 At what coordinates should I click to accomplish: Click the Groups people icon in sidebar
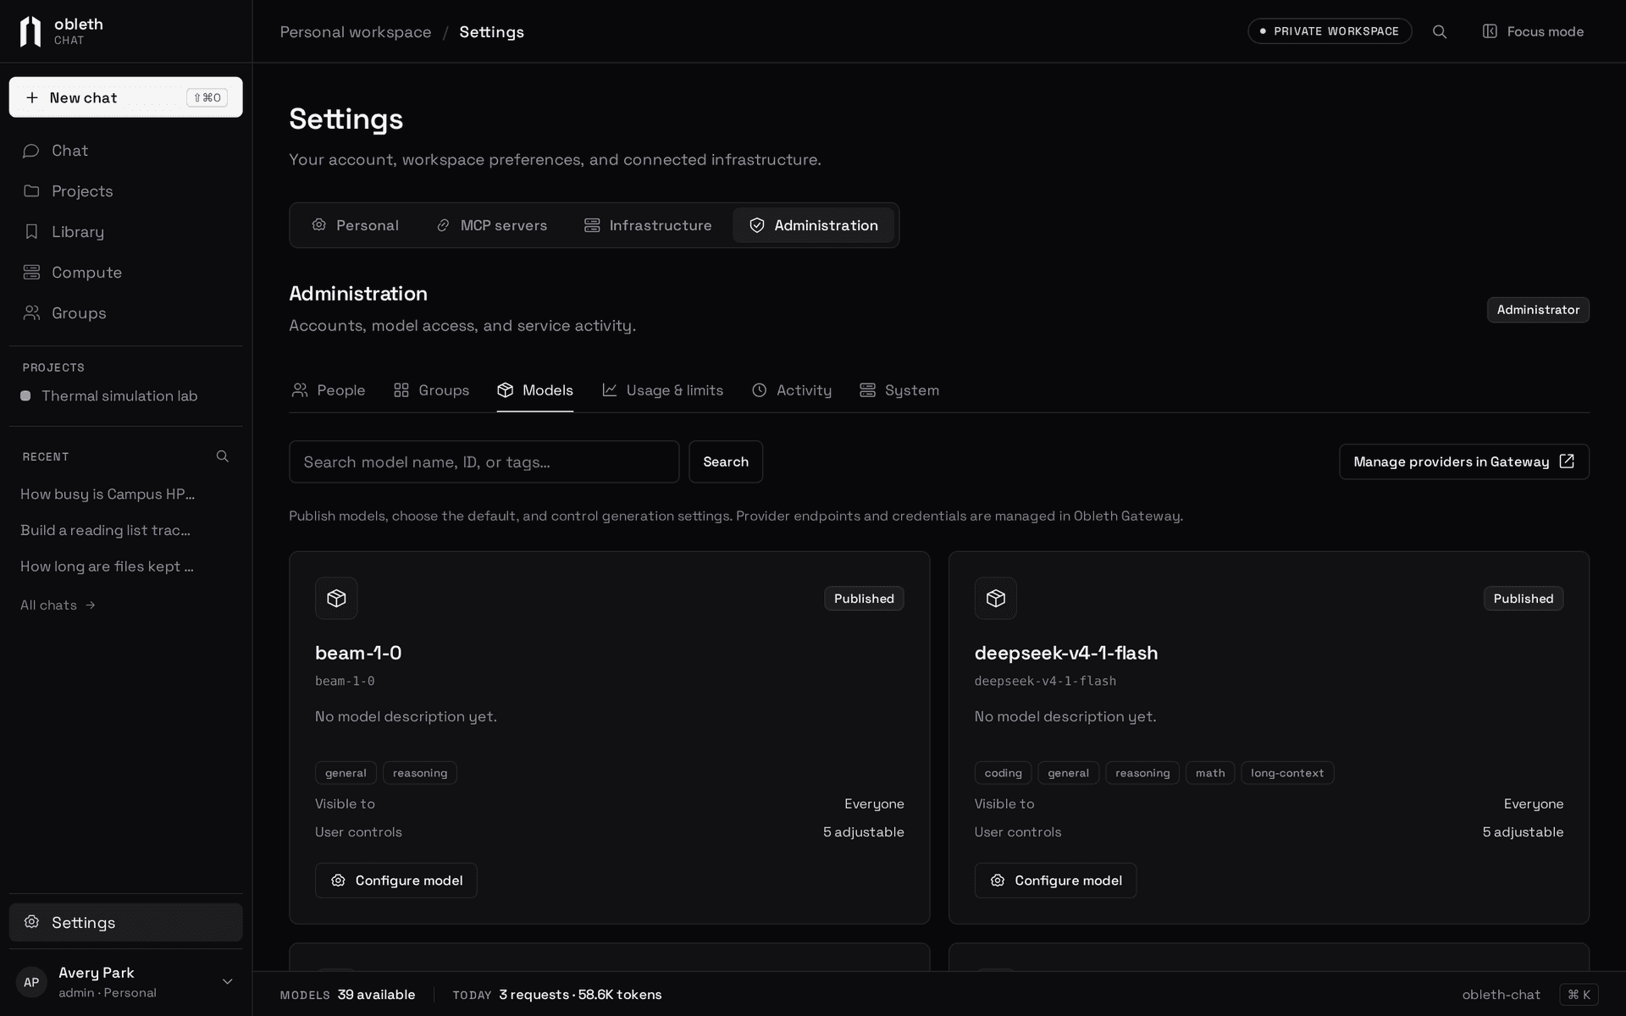coord(31,312)
